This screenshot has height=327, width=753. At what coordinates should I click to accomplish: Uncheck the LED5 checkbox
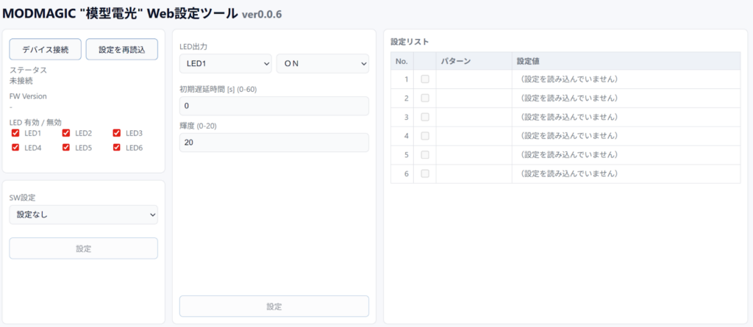(66, 148)
